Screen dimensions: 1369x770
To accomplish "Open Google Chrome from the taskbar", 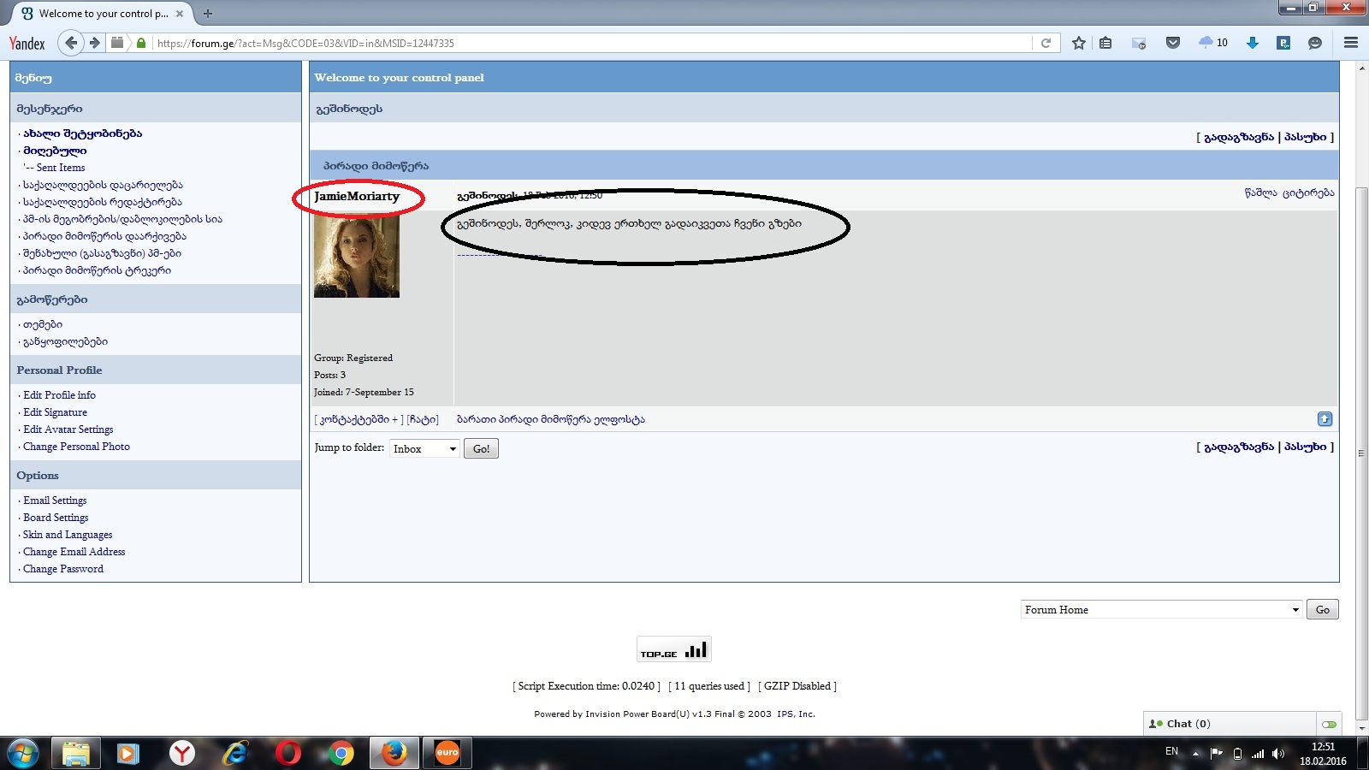I will tap(341, 754).
